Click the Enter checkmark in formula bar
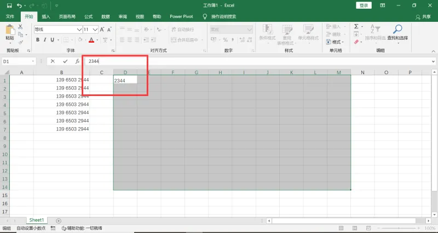This screenshot has height=233, width=438. 65,61
